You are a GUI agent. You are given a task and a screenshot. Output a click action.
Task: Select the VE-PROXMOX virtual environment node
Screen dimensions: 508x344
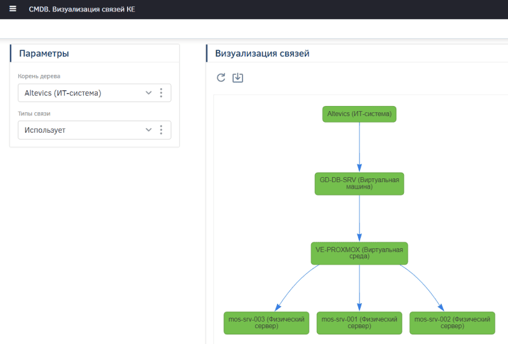coord(359,253)
